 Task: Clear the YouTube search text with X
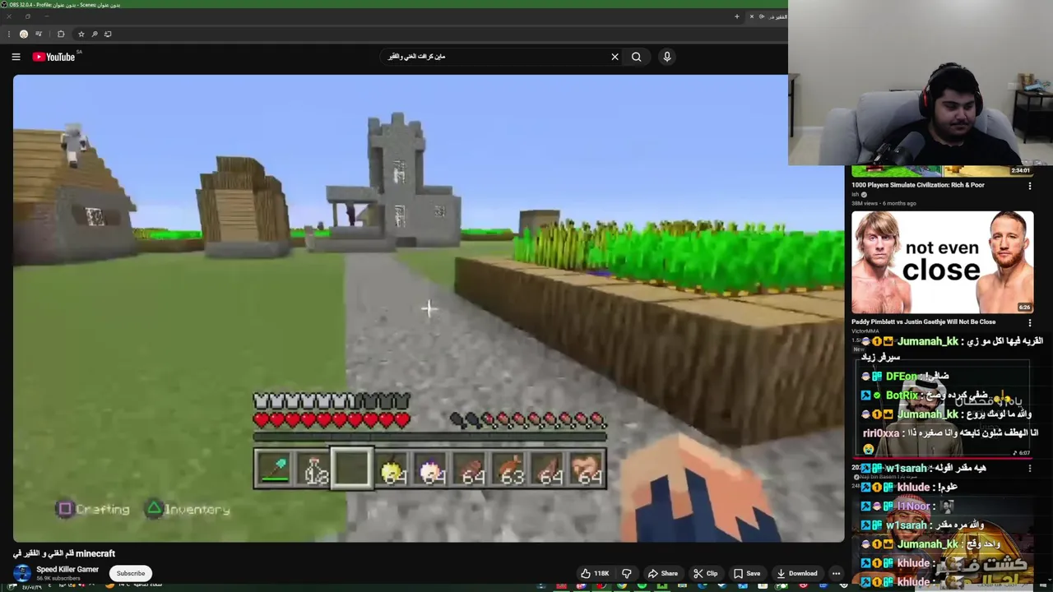point(615,57)
